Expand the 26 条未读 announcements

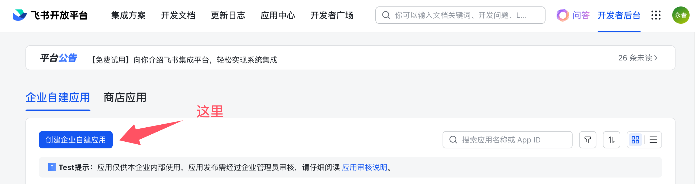click(x=638, y=58)
